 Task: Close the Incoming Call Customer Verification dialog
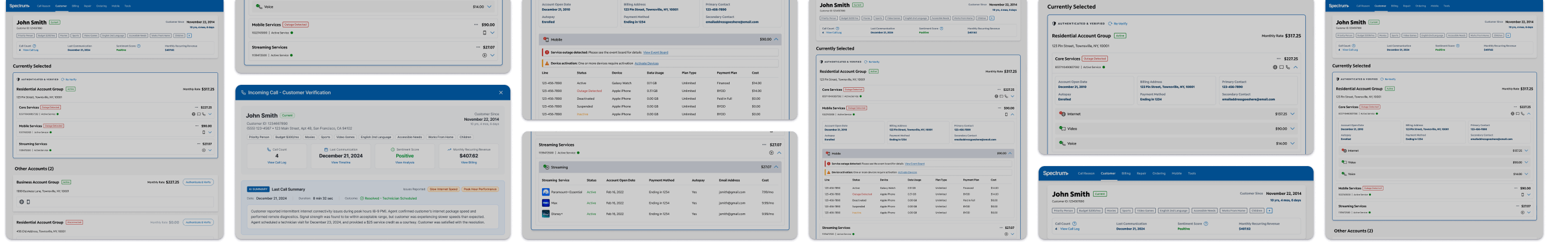point(500,93)
